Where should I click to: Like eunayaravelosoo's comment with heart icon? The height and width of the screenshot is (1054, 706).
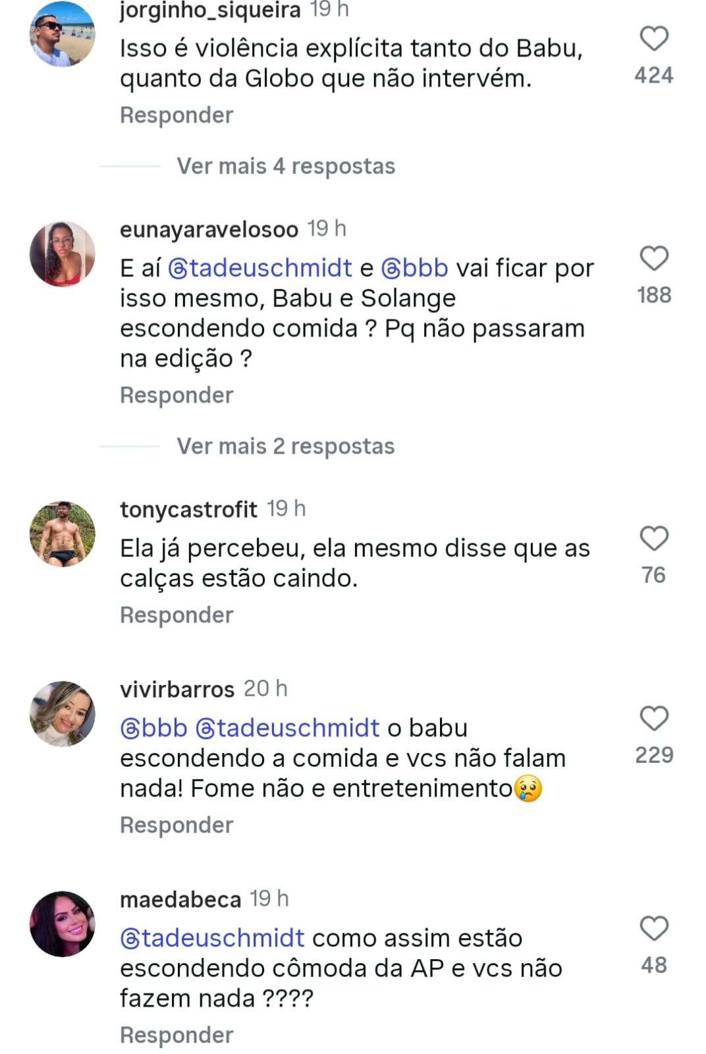pyautogui.click(x=654, y=258)
